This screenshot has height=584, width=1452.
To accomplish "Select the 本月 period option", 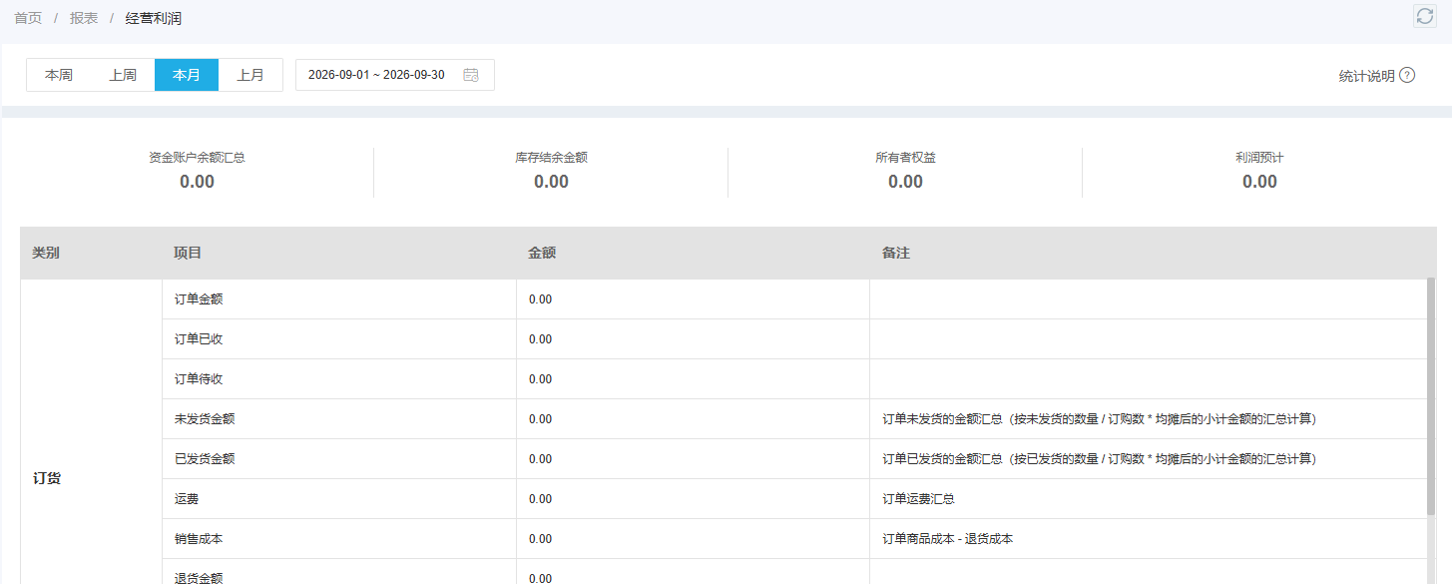I will point(187,75).
